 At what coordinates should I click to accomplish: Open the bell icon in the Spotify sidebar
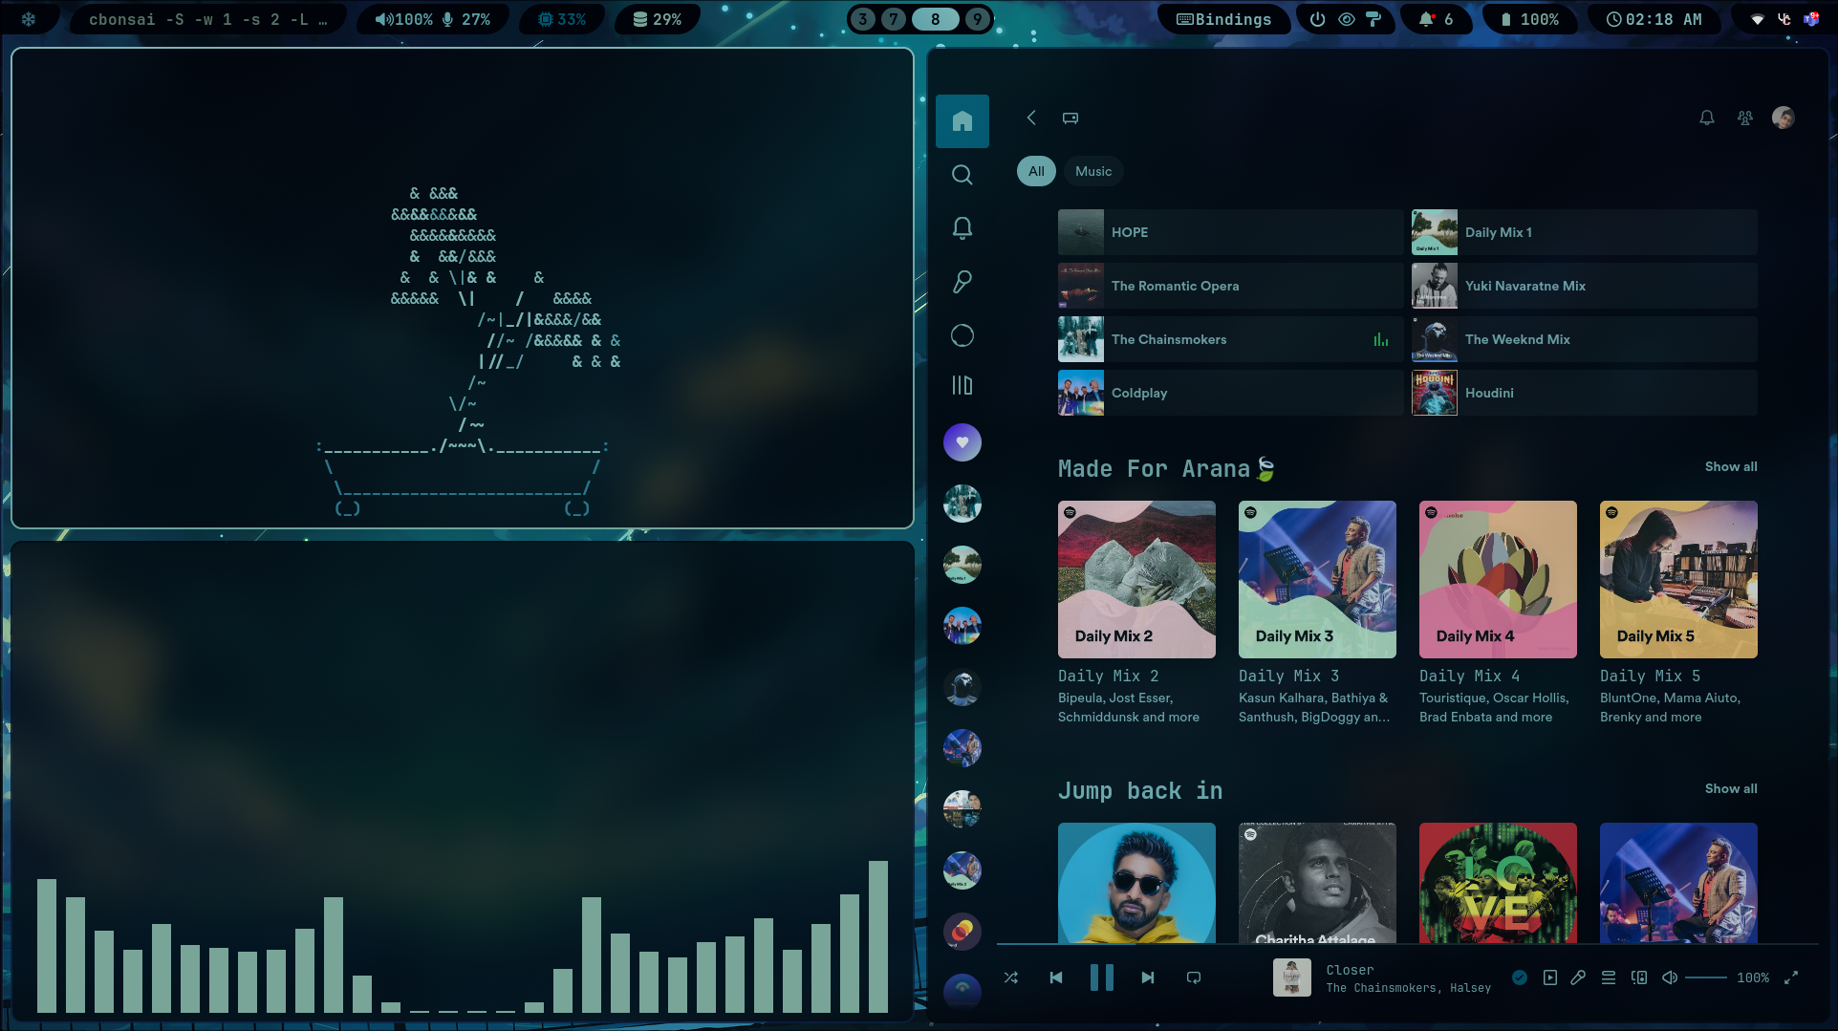[x=962, y=228]
